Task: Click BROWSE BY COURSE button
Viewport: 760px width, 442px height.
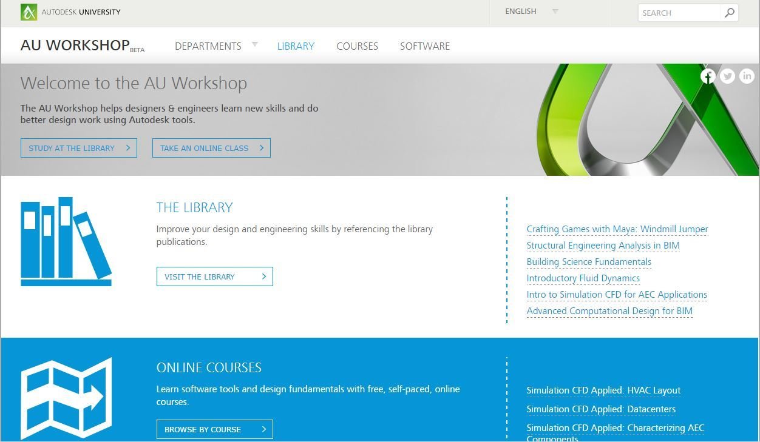Action: tap(215, 429)
